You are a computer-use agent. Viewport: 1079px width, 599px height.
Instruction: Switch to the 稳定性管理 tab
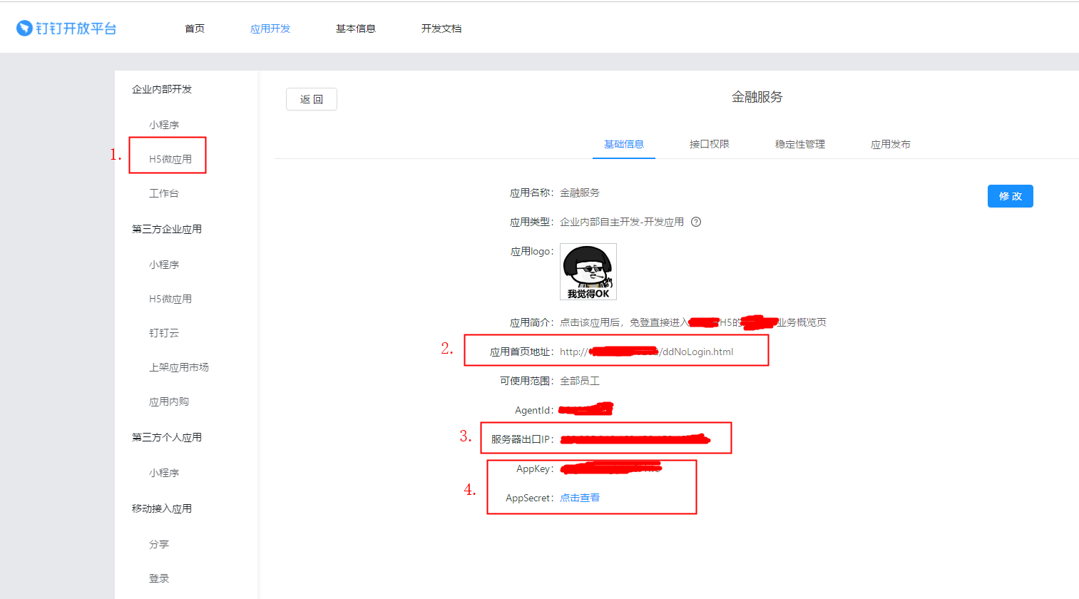click(800, 144)
